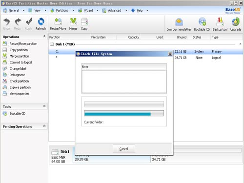Apply pending operations with the checkmark icon

(x=29, y=21)
